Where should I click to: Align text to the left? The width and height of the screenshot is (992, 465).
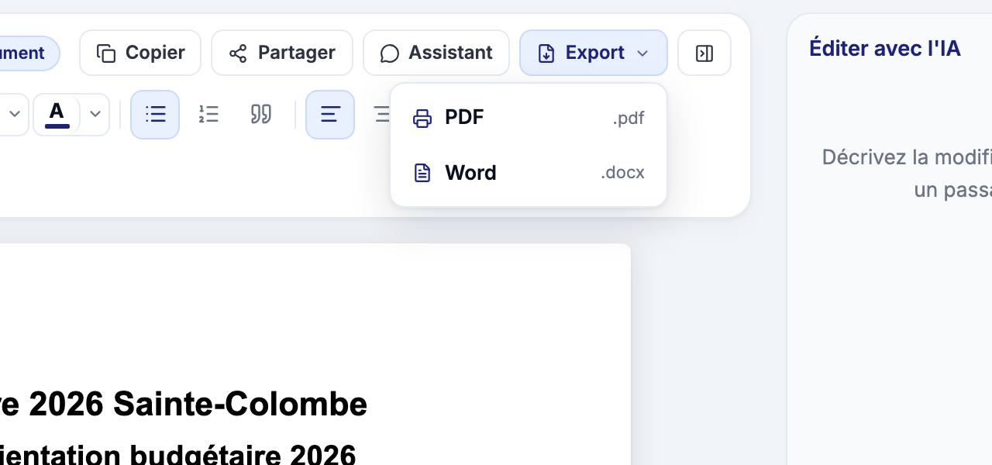[330, 115]
